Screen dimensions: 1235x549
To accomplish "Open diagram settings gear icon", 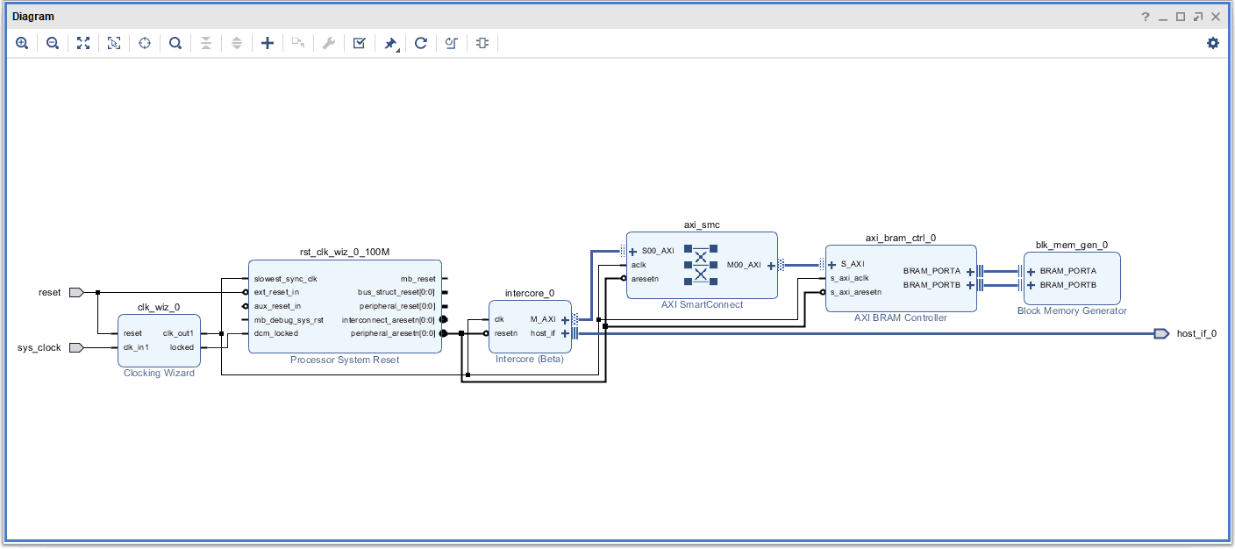I will click(x=1213, y=43).
